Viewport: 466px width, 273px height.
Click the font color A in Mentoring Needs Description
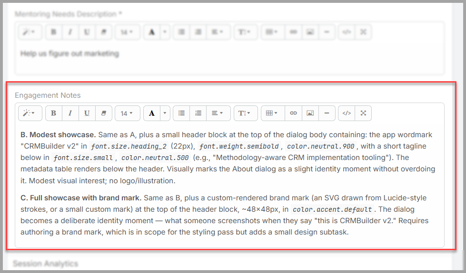(x=152, y=32)
